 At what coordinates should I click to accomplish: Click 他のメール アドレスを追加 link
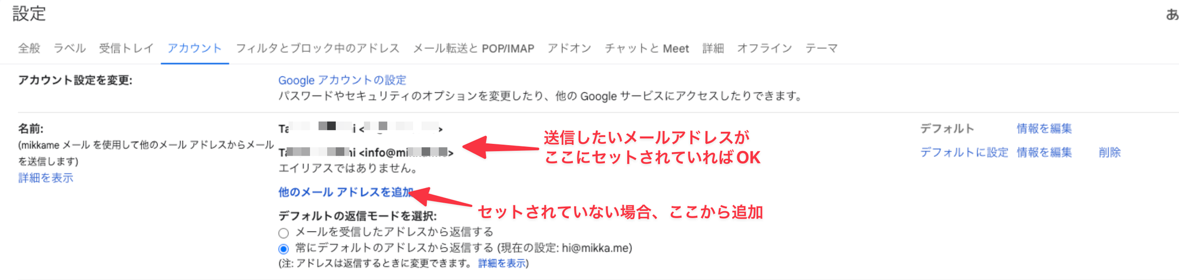(x=345, y=192)
